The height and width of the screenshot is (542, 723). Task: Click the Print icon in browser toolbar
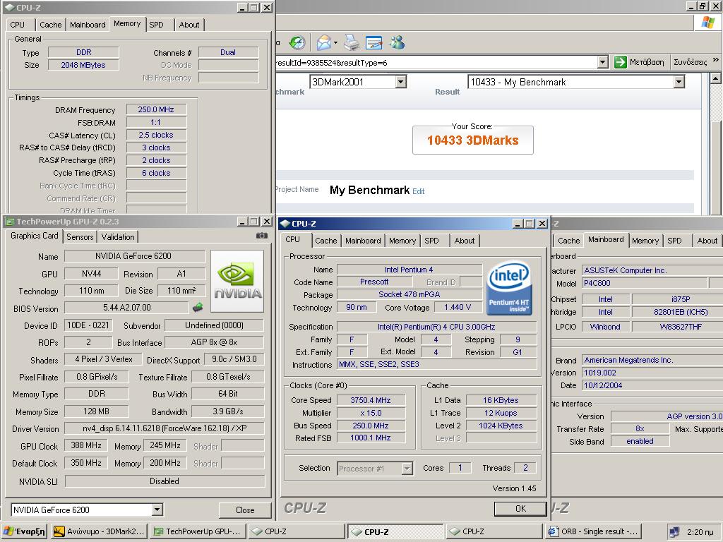[x=352, y=42]
